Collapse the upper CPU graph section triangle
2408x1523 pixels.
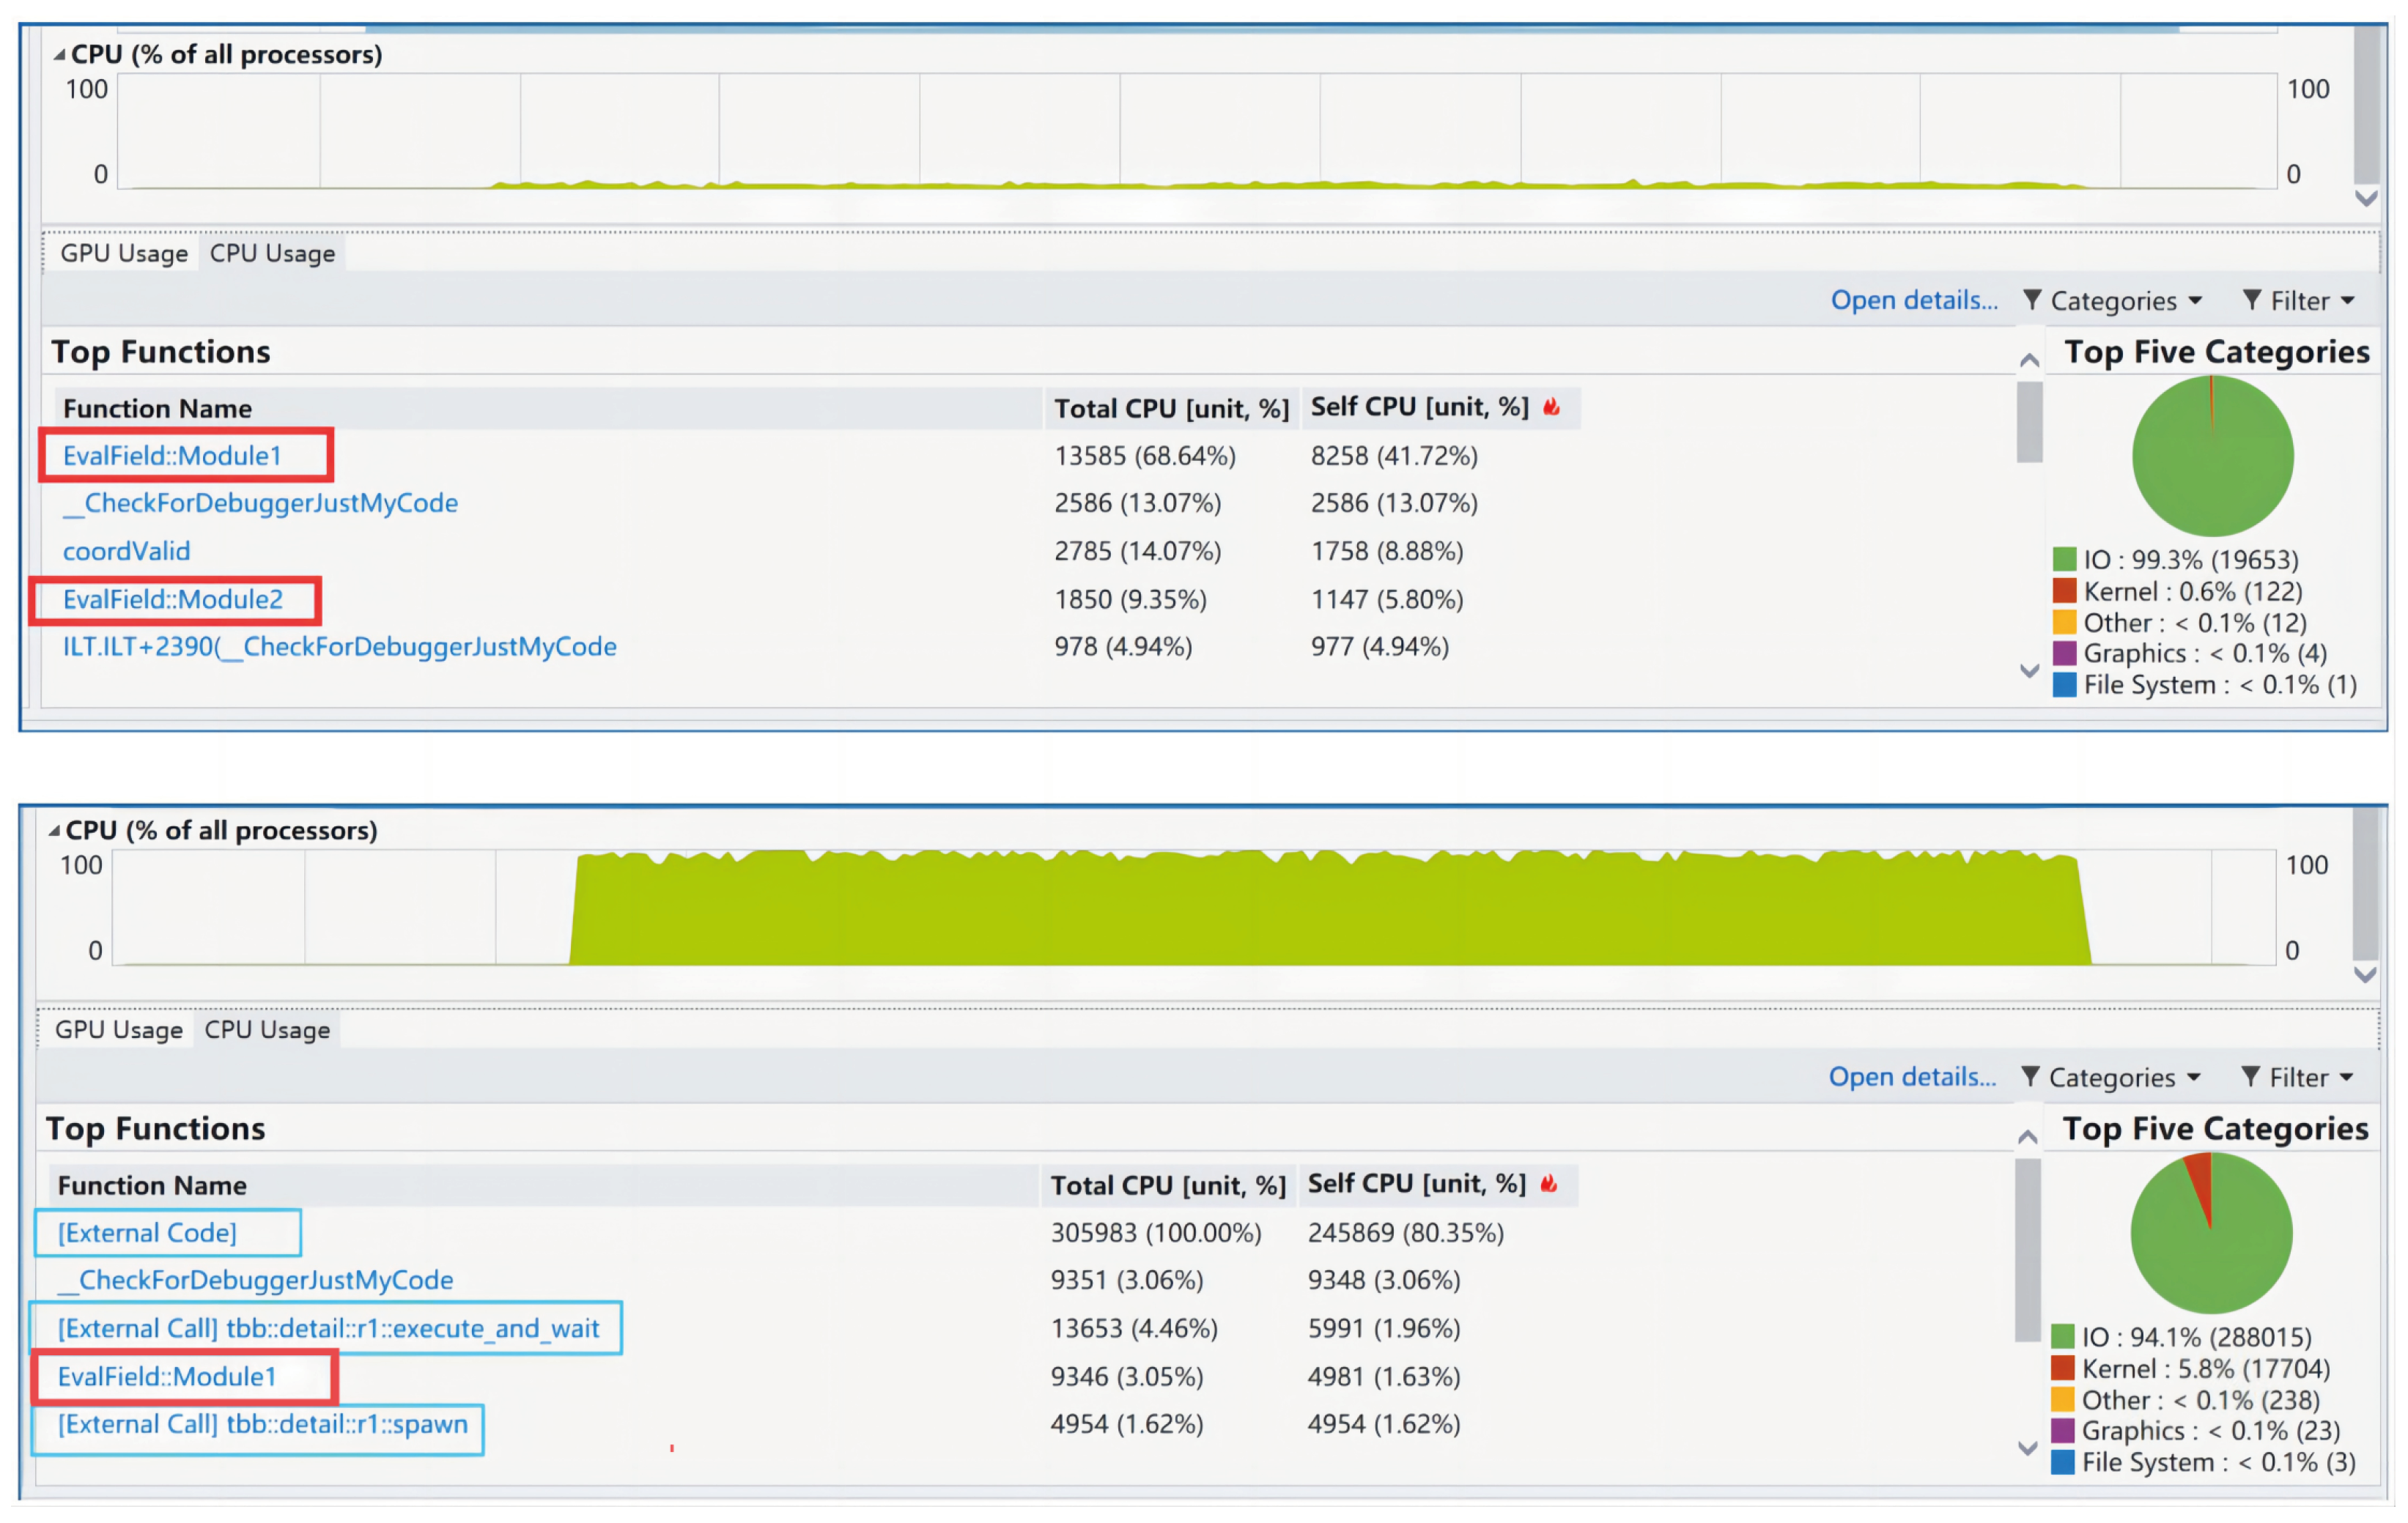(x=59, y=55)
